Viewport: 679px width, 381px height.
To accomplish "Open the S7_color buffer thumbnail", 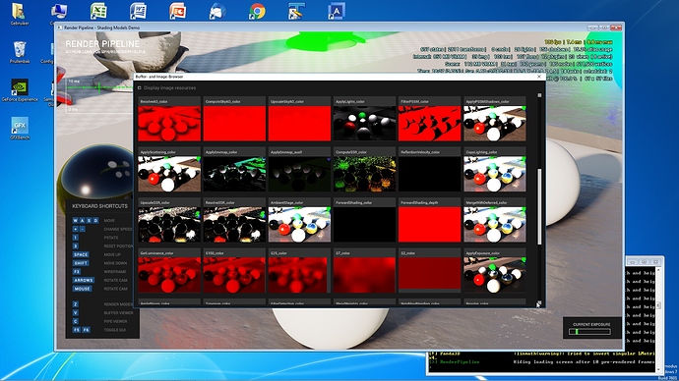I will (x=364, y=275).
